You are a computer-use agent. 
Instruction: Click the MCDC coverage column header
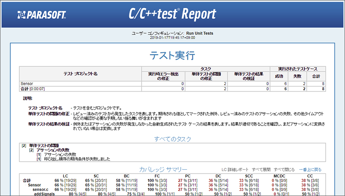(x=279, y=176)
